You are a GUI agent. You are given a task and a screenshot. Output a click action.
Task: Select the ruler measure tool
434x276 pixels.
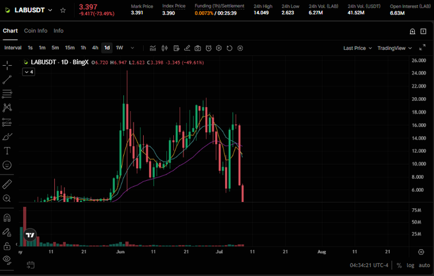[x=7, y=184]
